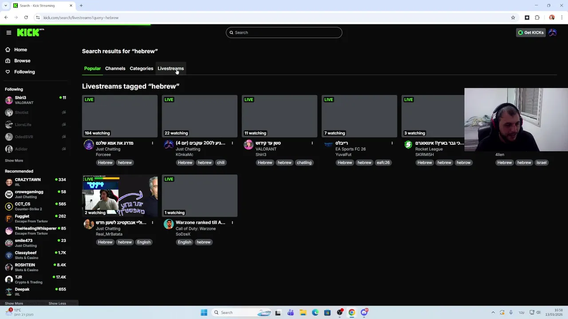Screen dimensions: 568x319
Task: Click Real_MrBatata channel avatar
Action: point(89,224)
